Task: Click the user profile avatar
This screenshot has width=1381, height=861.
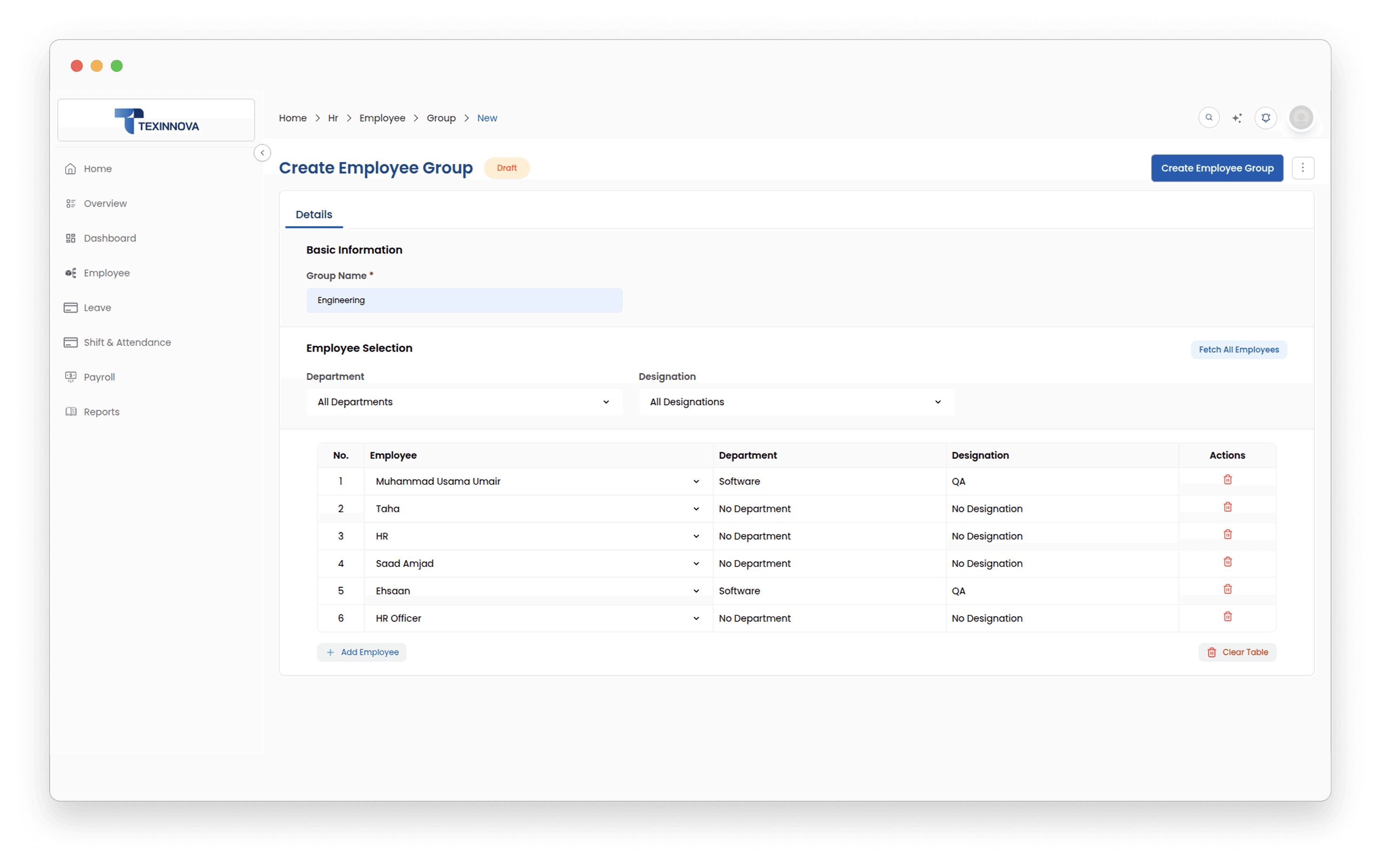Action: tap(1301, 118)
